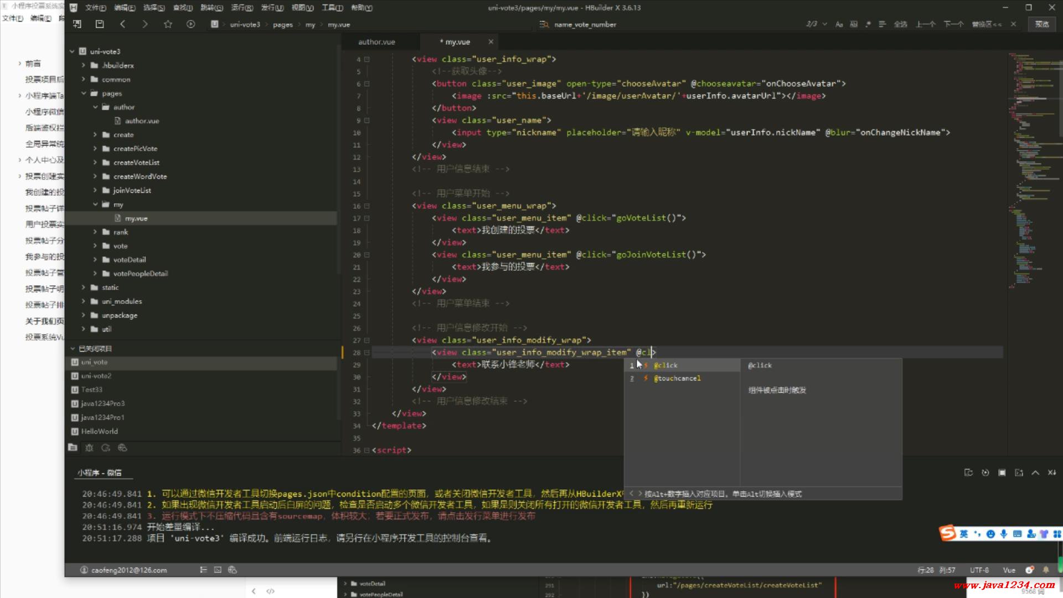Click the new file icon in toolbar

tap(77, 24)
